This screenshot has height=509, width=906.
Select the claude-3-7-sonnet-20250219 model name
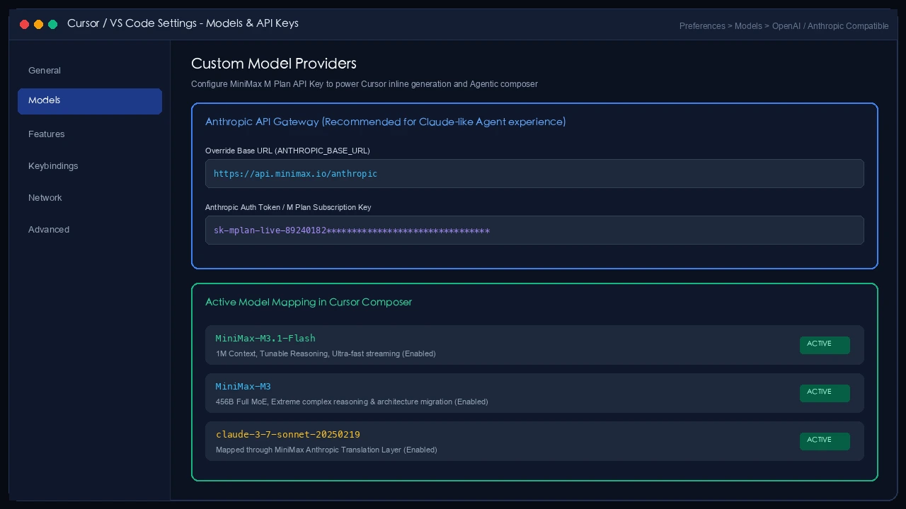(x=288, y=435)
